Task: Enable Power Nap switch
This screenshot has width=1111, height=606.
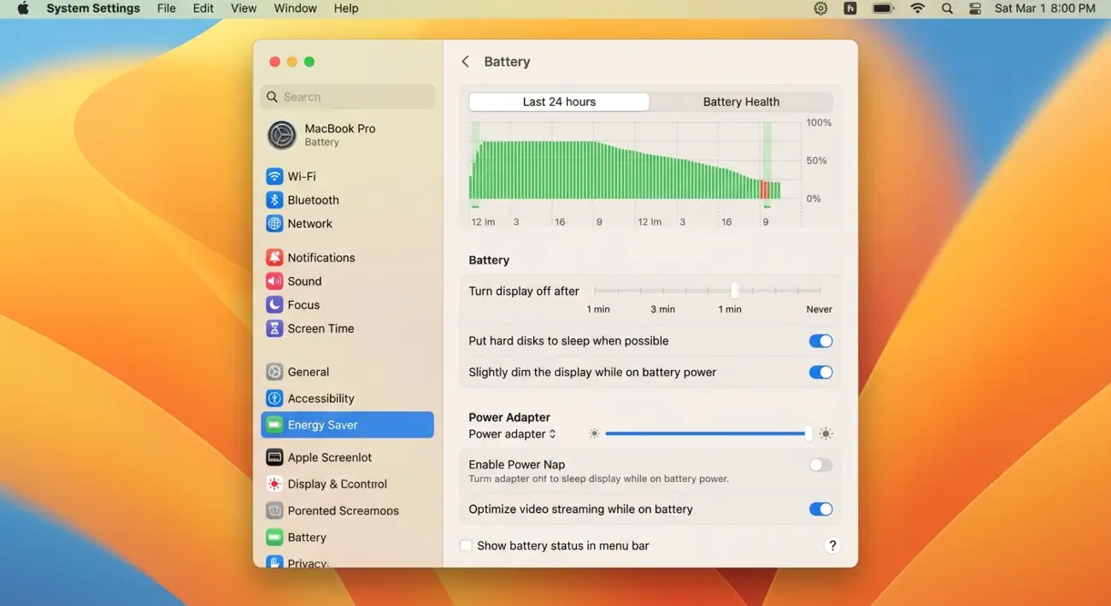Action: click(x=820, y=465)
